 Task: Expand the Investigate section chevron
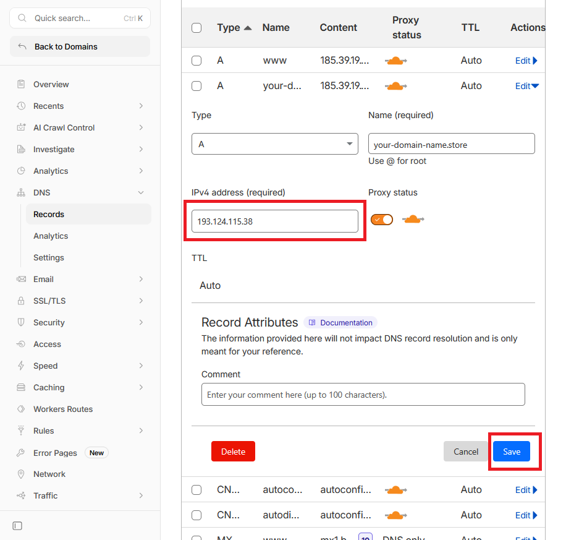tap(141, 149)
